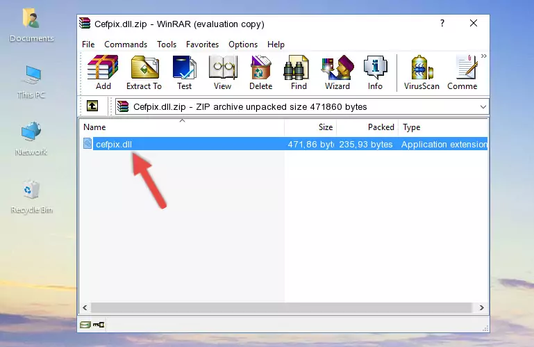The image size is (534, 347).
Task: Sort by Packed column header
Action: 367,127
